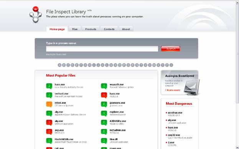
Task: Click the green comment badge beside svchost.exe
Action: click(49, 95)
